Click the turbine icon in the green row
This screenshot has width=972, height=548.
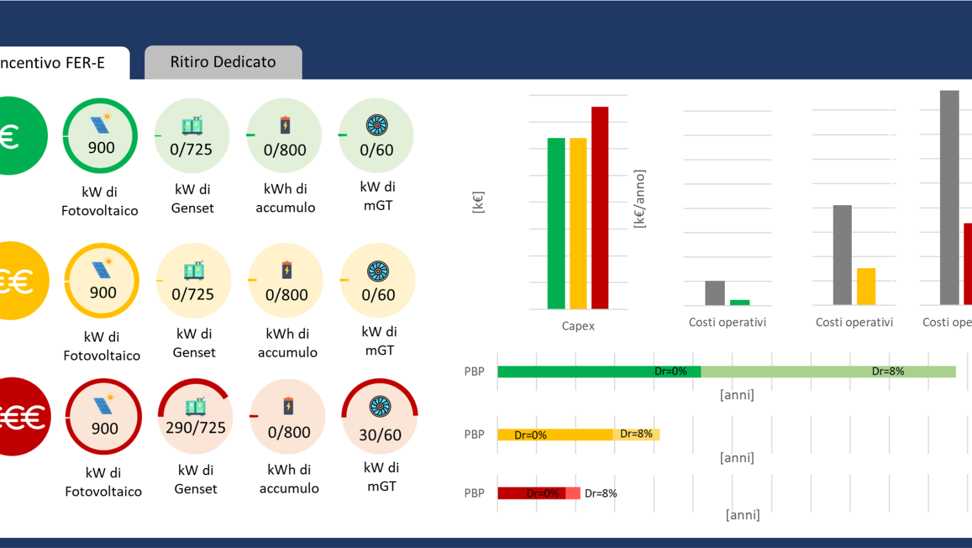(x=376, y=125)
